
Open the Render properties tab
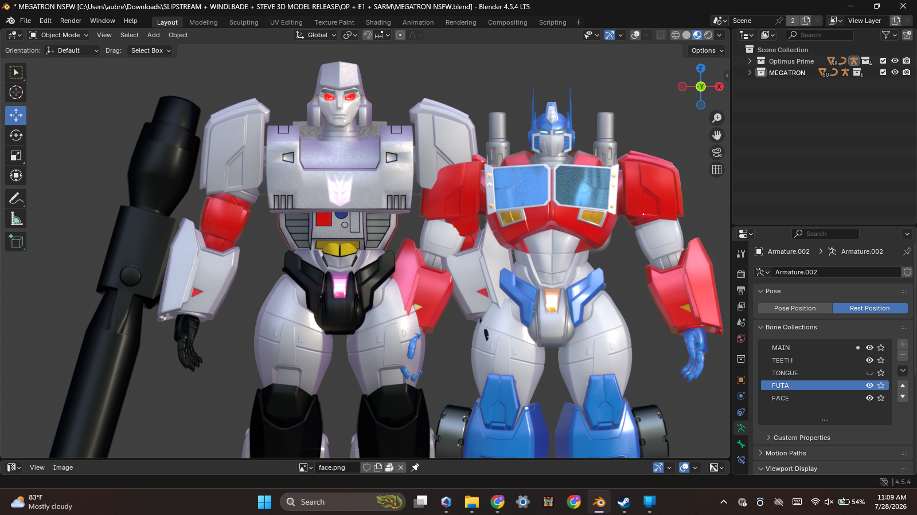[741, 274]
